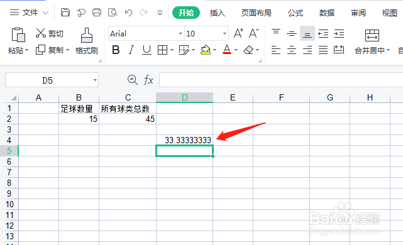403x245 pixels.
Task: Click the Save icon in quick toolbar
Action: pyautogui.click(x=65, y=13)
